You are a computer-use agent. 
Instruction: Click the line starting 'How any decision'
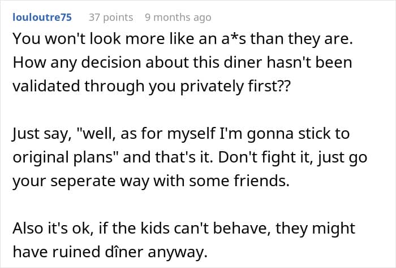pos(182,63)
